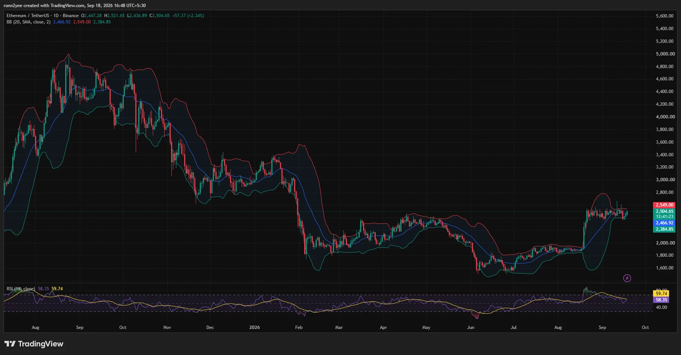Click the 2,000.00 price axis tick
Viewport: 681px width, 355px height.
665,243
